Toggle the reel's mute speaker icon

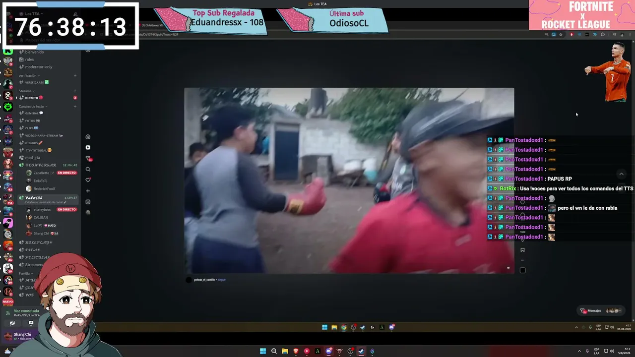[x=508, y=268]
